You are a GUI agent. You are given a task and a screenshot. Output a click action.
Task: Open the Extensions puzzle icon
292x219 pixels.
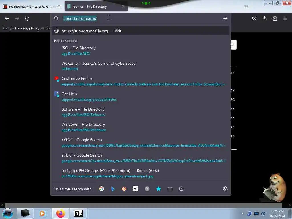point(275,18)
